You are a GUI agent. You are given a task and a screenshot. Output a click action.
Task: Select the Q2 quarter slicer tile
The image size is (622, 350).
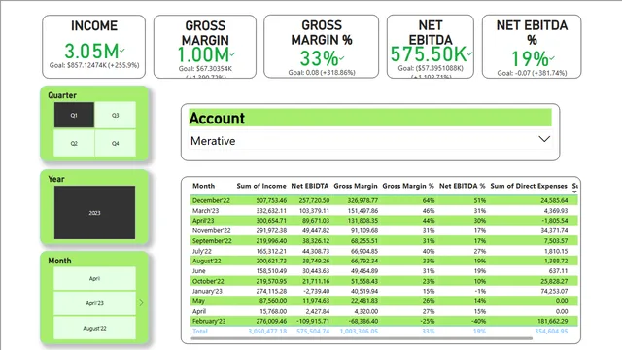(74, 143)
